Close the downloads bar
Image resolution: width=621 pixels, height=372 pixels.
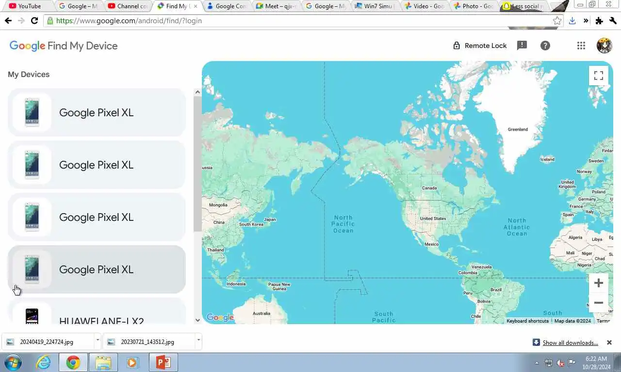[x=609, y=342]
